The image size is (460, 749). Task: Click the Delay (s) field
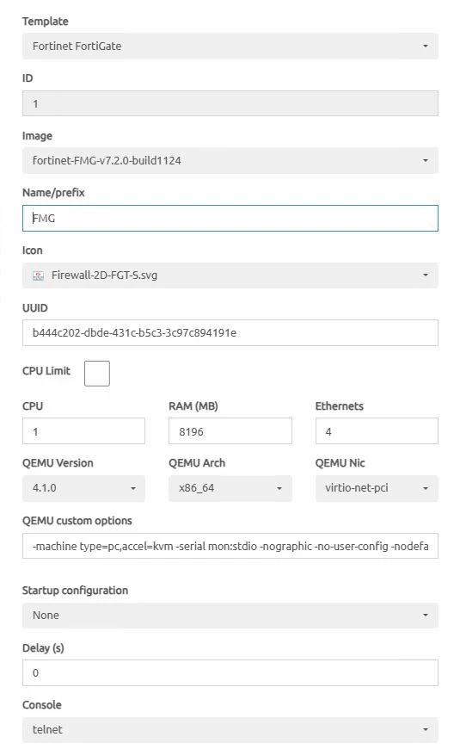click(x=230, y=672)
